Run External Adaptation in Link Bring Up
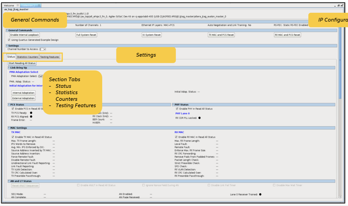Screen dimensions: 348x206 click(x=23, y=98)
